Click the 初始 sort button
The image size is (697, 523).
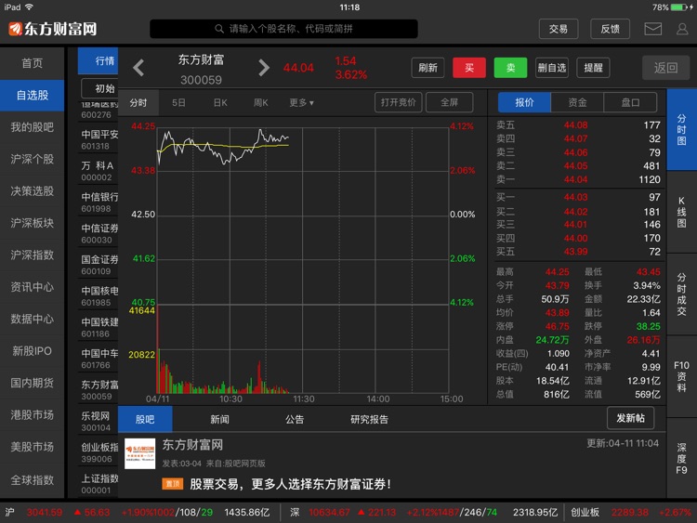100,88
